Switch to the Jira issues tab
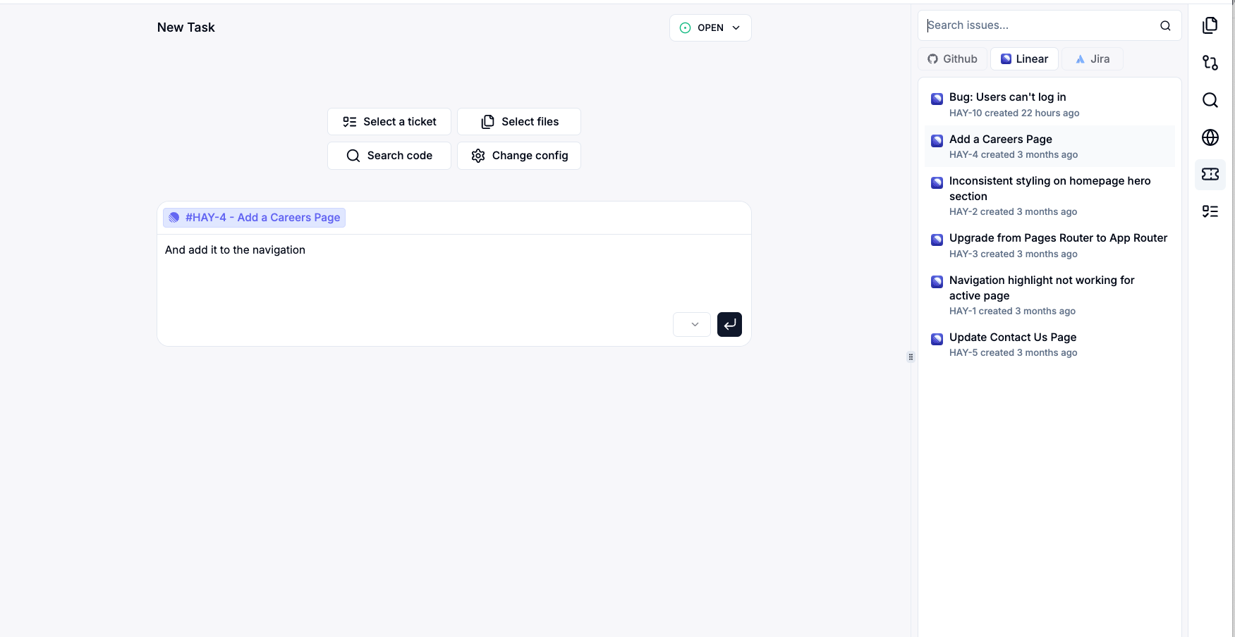The height and width of the screenshot is (637, 1235). coord(1092,59)
